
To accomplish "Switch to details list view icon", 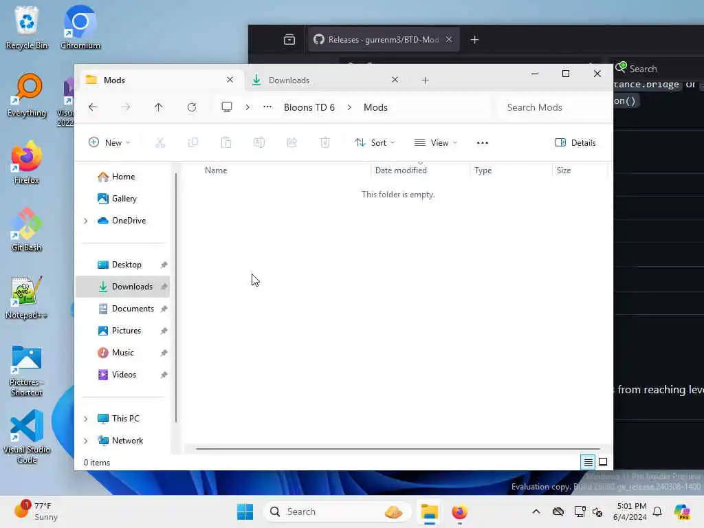I will click(588, 462).
